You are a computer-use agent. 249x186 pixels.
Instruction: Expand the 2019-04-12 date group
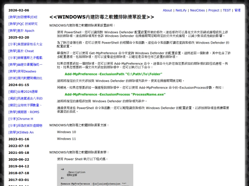[19, 166]
